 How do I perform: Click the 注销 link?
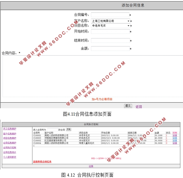[x=91, y=166]
